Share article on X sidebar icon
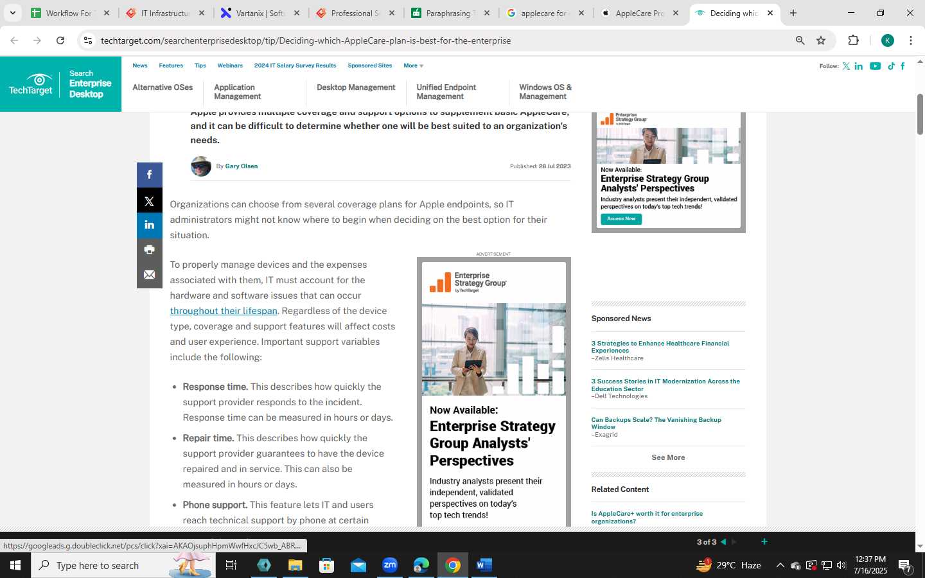The height and width of the screenshot is (578, 925). click(x=149, y=200)
